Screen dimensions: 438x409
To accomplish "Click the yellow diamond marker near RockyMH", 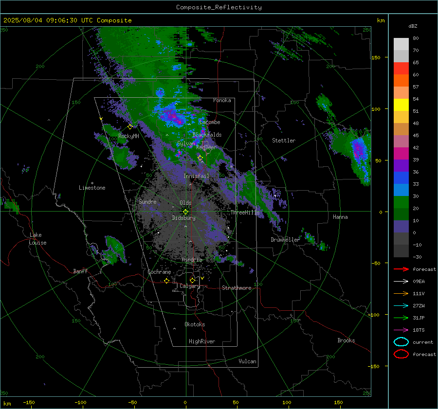I will (130, 126).
